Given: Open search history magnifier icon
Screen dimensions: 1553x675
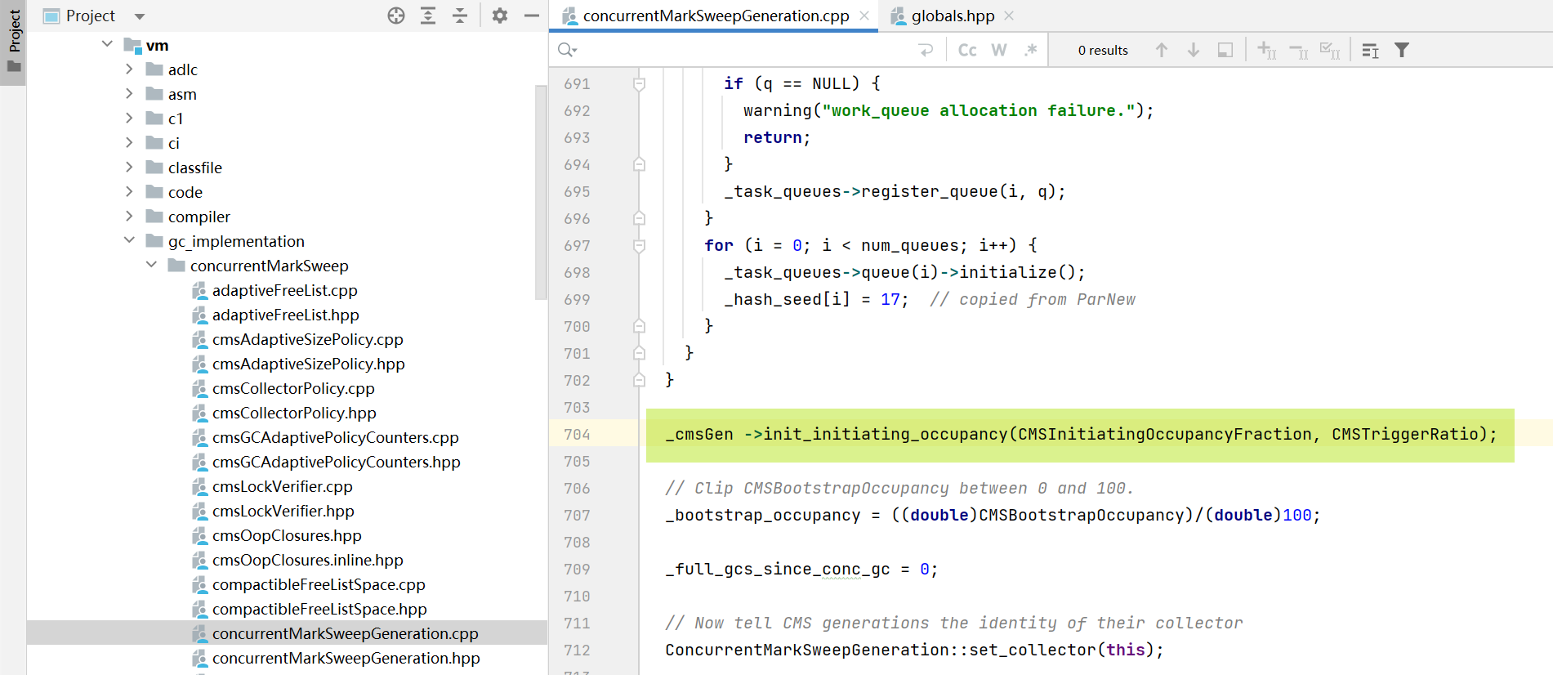Looking at the screenshot, I should click(567, 51).
